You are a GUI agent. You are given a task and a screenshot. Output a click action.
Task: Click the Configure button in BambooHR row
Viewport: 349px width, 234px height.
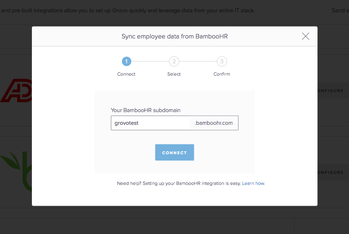click(x=333, y=172)
